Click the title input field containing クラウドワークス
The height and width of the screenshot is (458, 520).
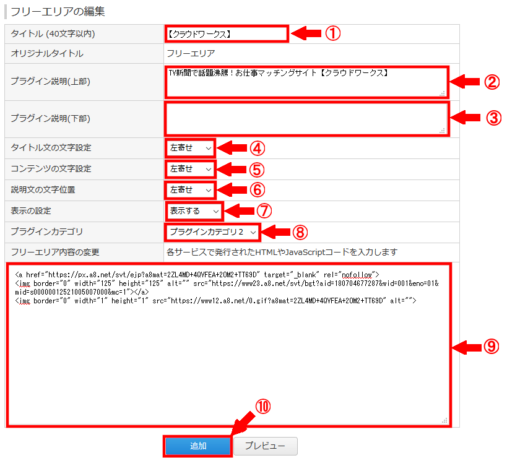[x=227, y=34]
